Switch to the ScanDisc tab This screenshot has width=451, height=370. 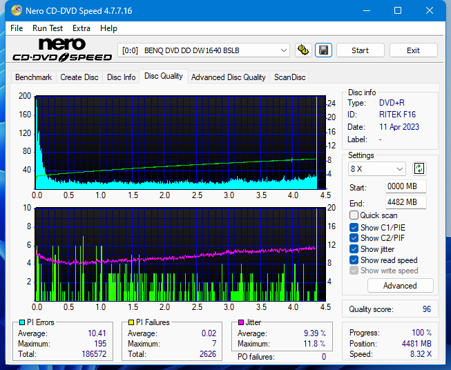(x=289, y=77)
